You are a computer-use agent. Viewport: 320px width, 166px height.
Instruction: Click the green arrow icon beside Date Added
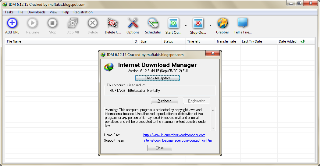click(x=303, y=41)
